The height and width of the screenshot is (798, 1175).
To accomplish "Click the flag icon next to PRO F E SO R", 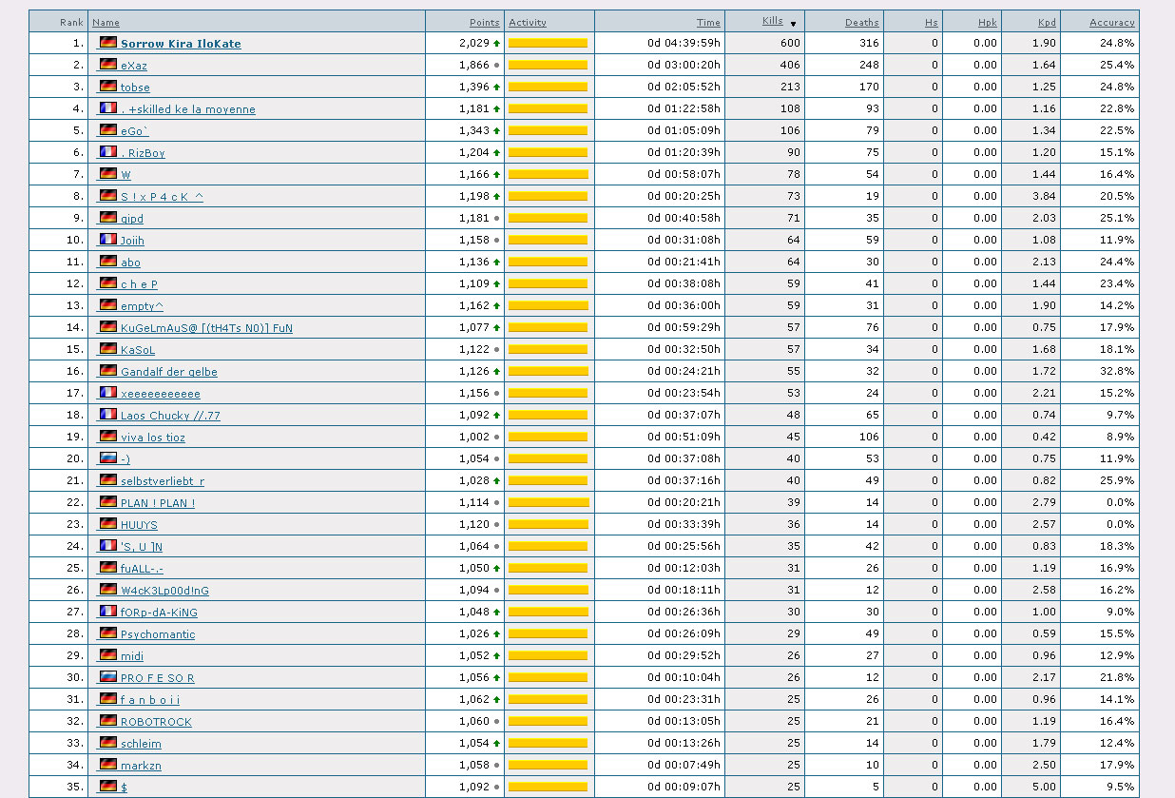I will click(x=108, y=677).
